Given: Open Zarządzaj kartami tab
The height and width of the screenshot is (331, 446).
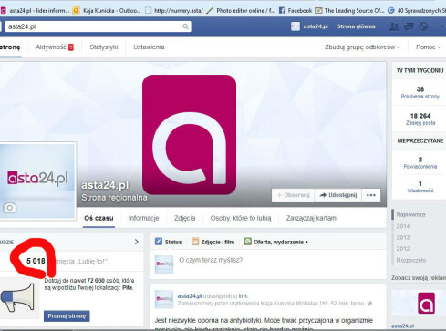Looking at the screenshot, I should (312, 218).
